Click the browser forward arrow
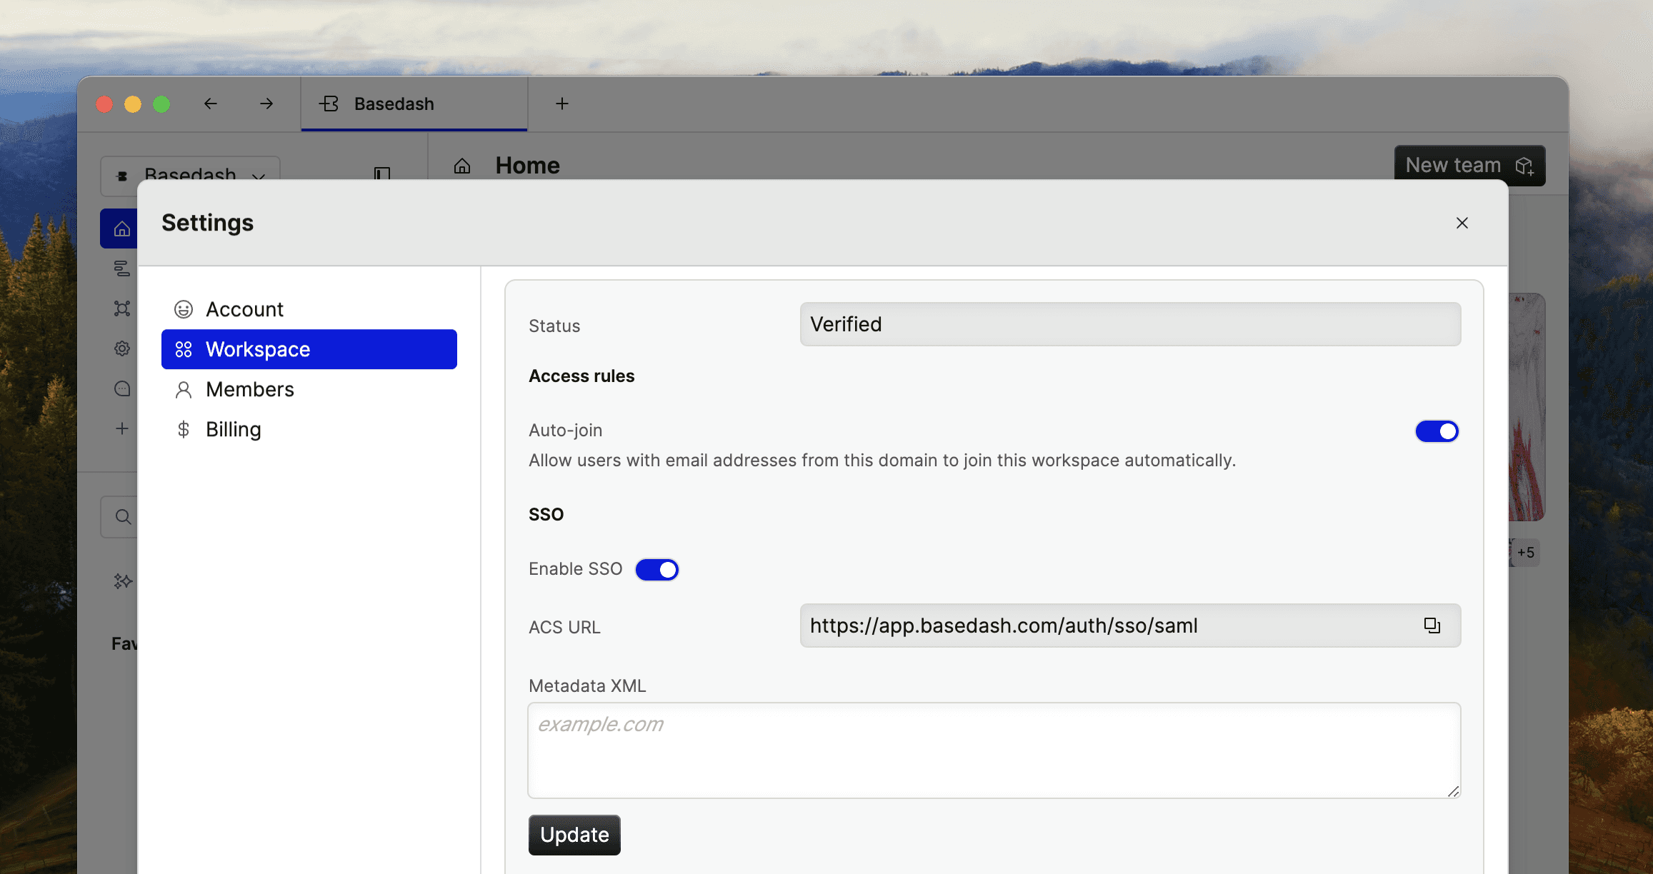 [266, 104]
